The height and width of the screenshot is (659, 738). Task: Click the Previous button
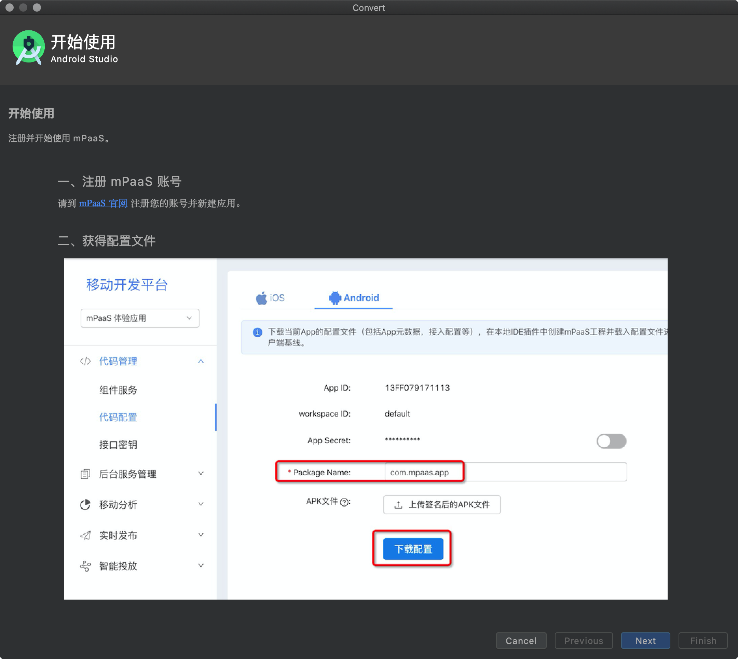click(584, 641)
